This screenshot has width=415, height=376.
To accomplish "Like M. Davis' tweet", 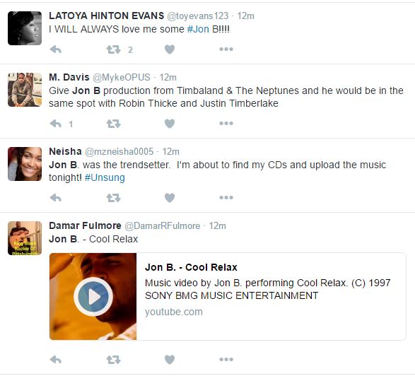I will coord(170,124).
